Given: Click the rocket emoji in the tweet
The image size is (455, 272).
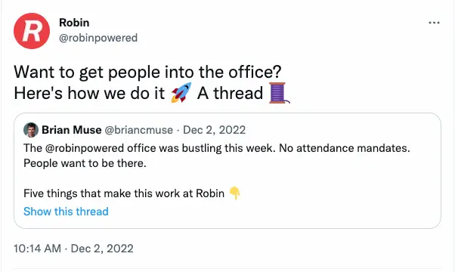Looking at the screenshot, I should click(181, 93).
